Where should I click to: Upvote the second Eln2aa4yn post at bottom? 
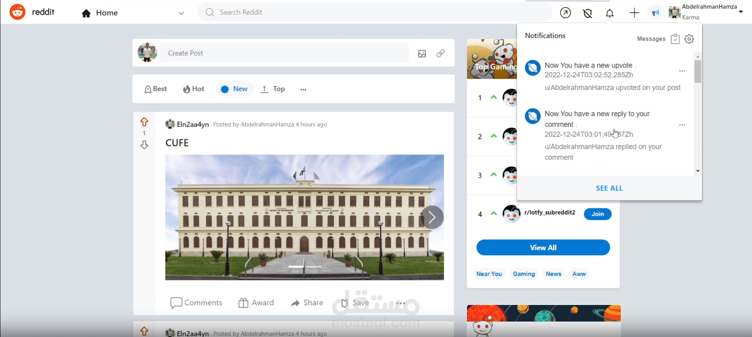tap(144, 331)
